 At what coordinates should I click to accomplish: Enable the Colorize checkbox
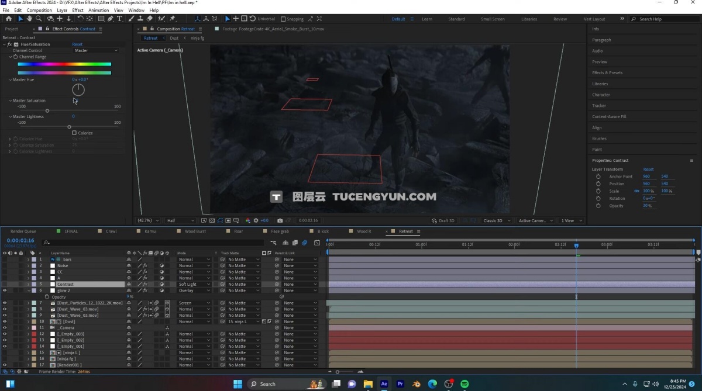tap(74, 133)
